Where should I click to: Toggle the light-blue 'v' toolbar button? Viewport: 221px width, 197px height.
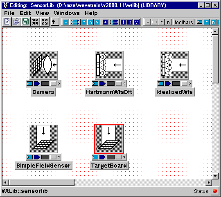[x=97, y=22]
